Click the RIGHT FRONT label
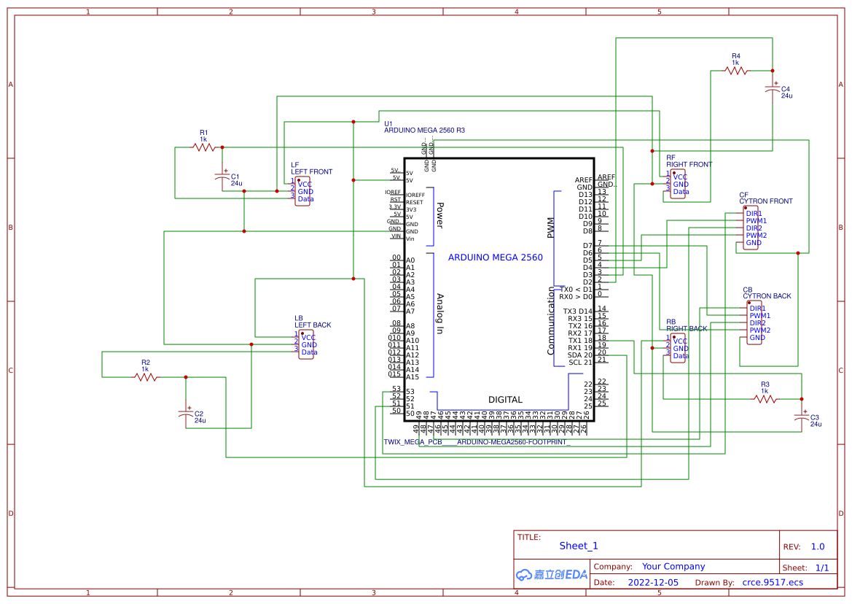The width and height of the screenshot is (852, 604). pyautogui.click(x=689, y=164)
